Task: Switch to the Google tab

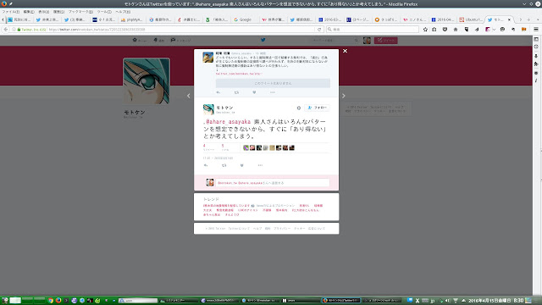Action: tap(245, 19)
